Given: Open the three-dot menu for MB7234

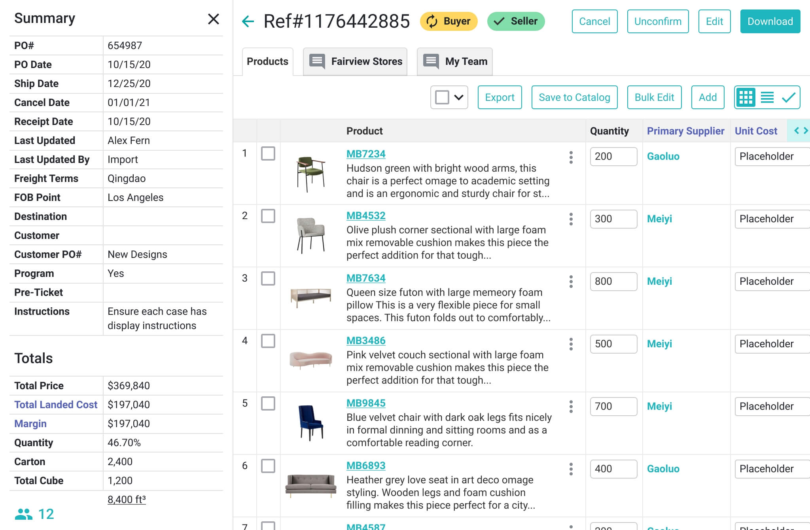Looking at the screenshot, I should 571,157.
